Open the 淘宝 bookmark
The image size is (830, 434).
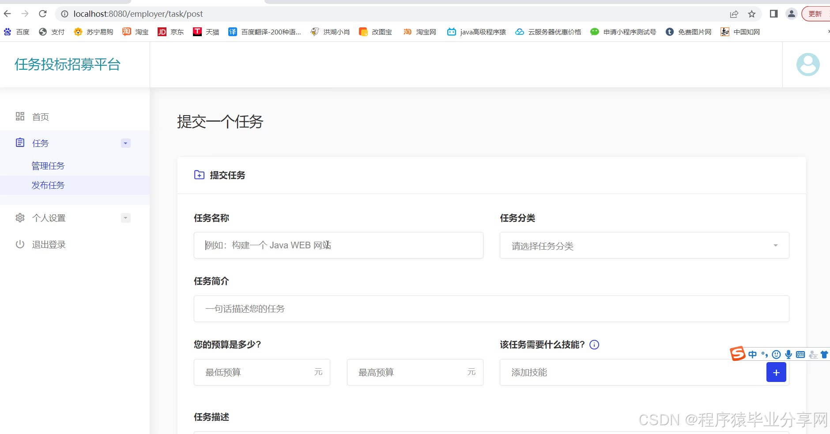coord(136,32)
